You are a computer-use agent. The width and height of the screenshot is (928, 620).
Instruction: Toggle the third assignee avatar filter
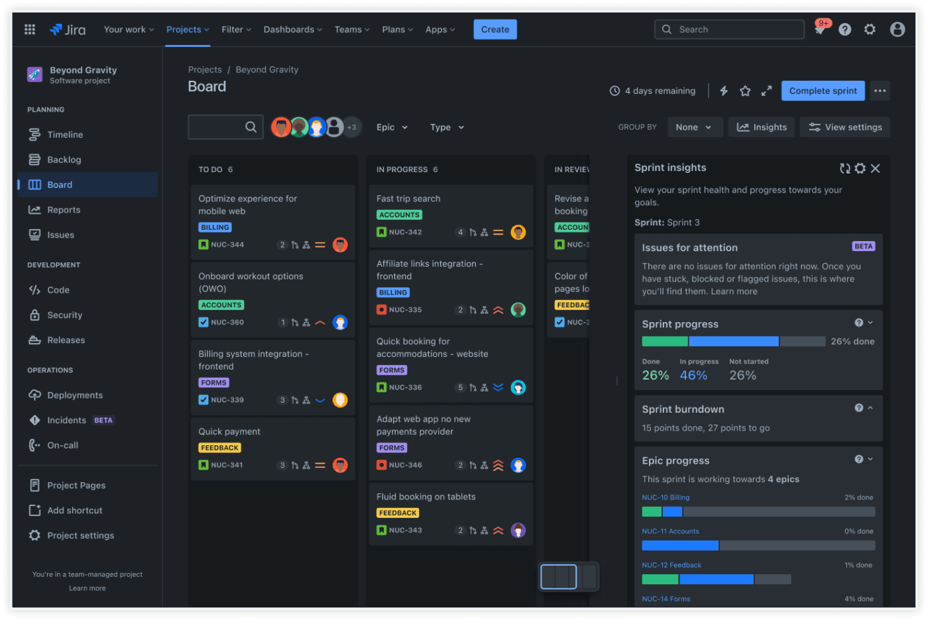click(317, 127)
